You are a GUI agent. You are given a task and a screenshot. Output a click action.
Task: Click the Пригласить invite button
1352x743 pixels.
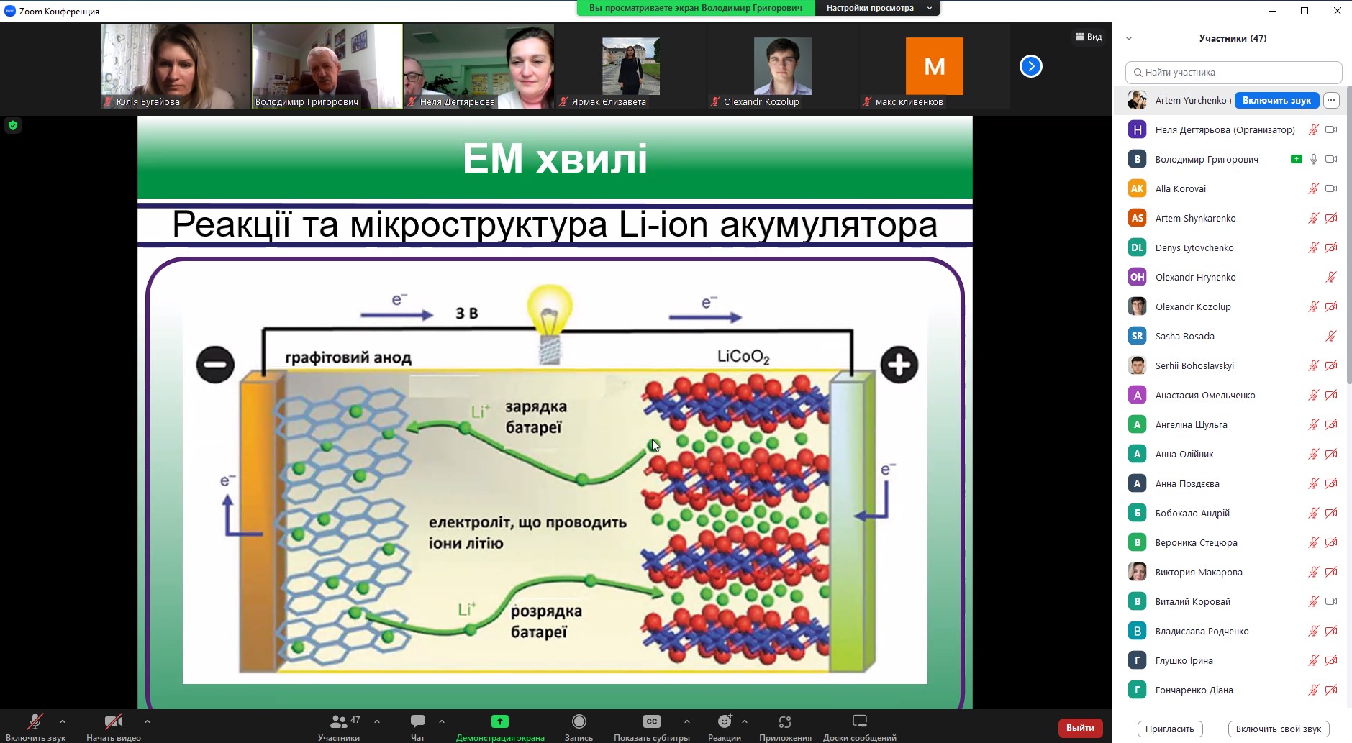point(1169,729)
